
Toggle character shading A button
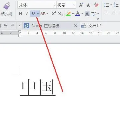[x=87, y=14]
